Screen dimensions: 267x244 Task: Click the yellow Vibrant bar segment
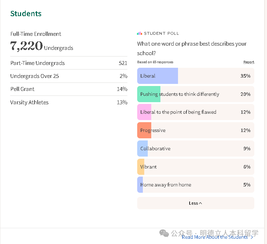click(141, 167)
